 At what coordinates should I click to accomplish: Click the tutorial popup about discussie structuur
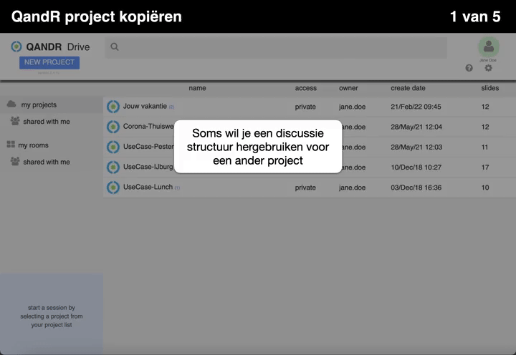258,147
